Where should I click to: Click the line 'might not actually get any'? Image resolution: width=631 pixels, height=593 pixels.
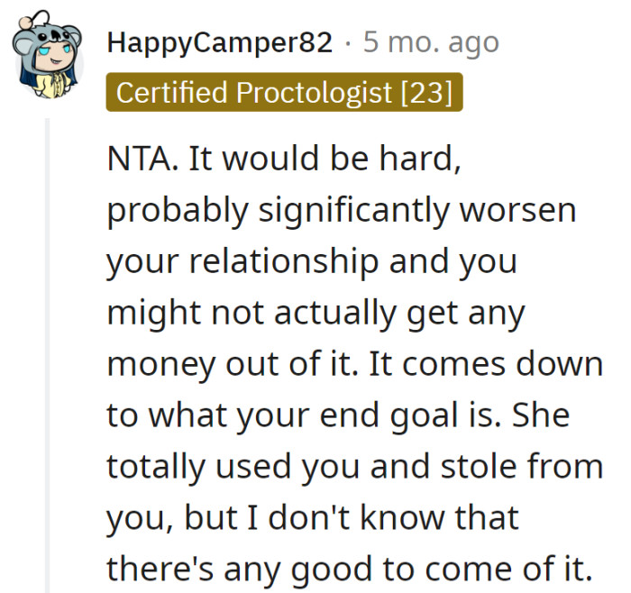315,315
